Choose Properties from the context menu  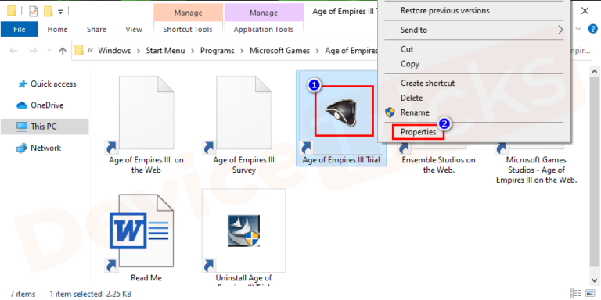click(418, 132)
